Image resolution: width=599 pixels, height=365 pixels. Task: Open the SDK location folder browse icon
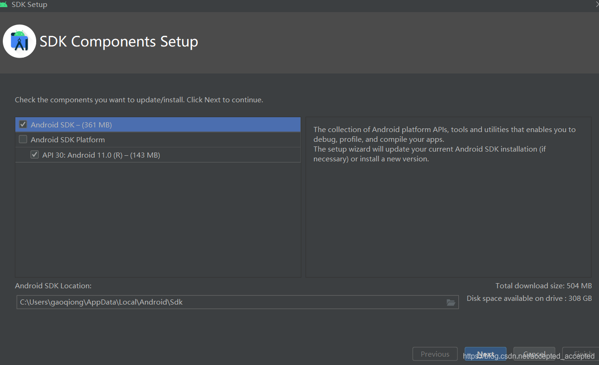pos(450,302)
